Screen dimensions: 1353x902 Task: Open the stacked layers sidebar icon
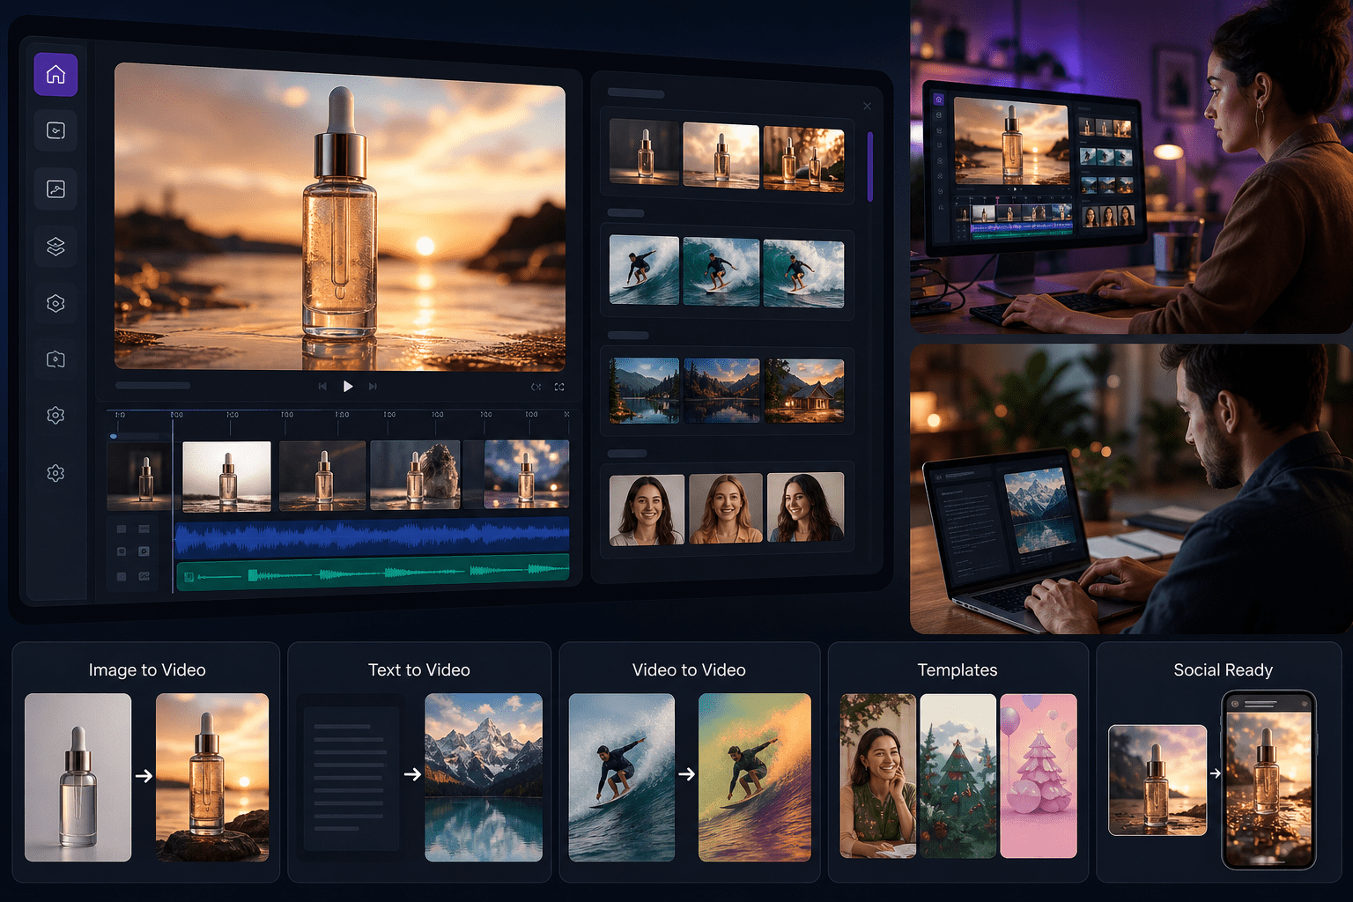pyautogui.click(x=55, y=247)
